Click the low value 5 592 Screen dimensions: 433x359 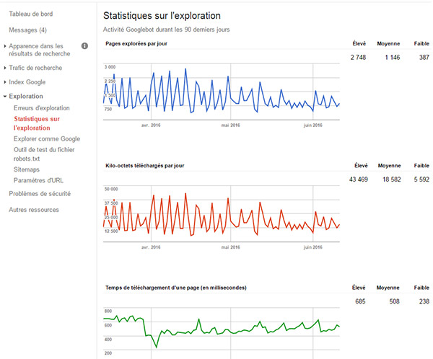tap(421, 179)
